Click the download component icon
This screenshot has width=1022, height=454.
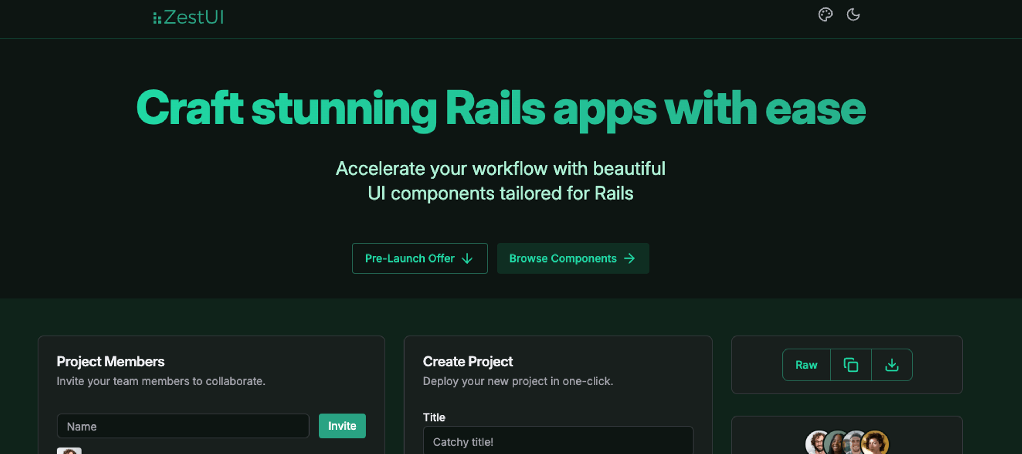(892, 365)
